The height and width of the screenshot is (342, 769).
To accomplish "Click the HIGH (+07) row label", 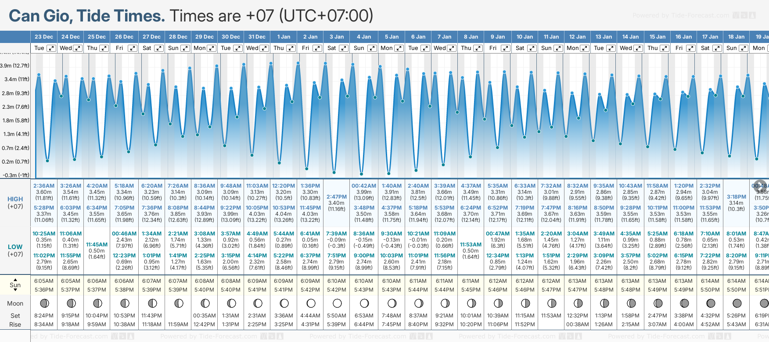I will [15, 203].
